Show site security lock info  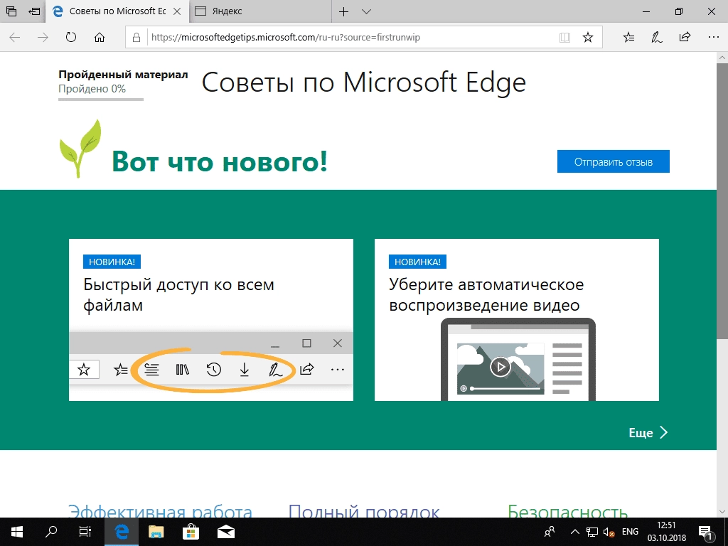(136, 37)
